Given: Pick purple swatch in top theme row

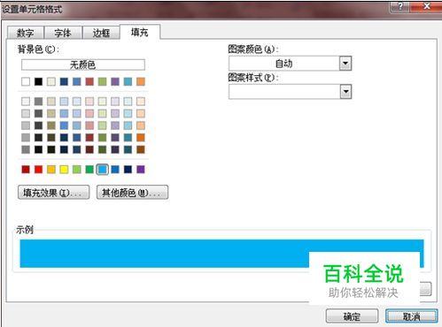Looking at the screenshot, I should pos(115,81).
